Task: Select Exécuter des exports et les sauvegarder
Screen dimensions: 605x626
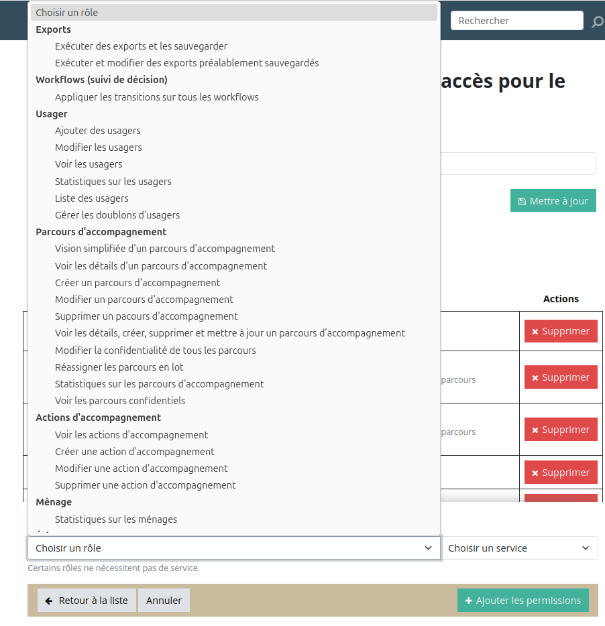Action: 141,46
